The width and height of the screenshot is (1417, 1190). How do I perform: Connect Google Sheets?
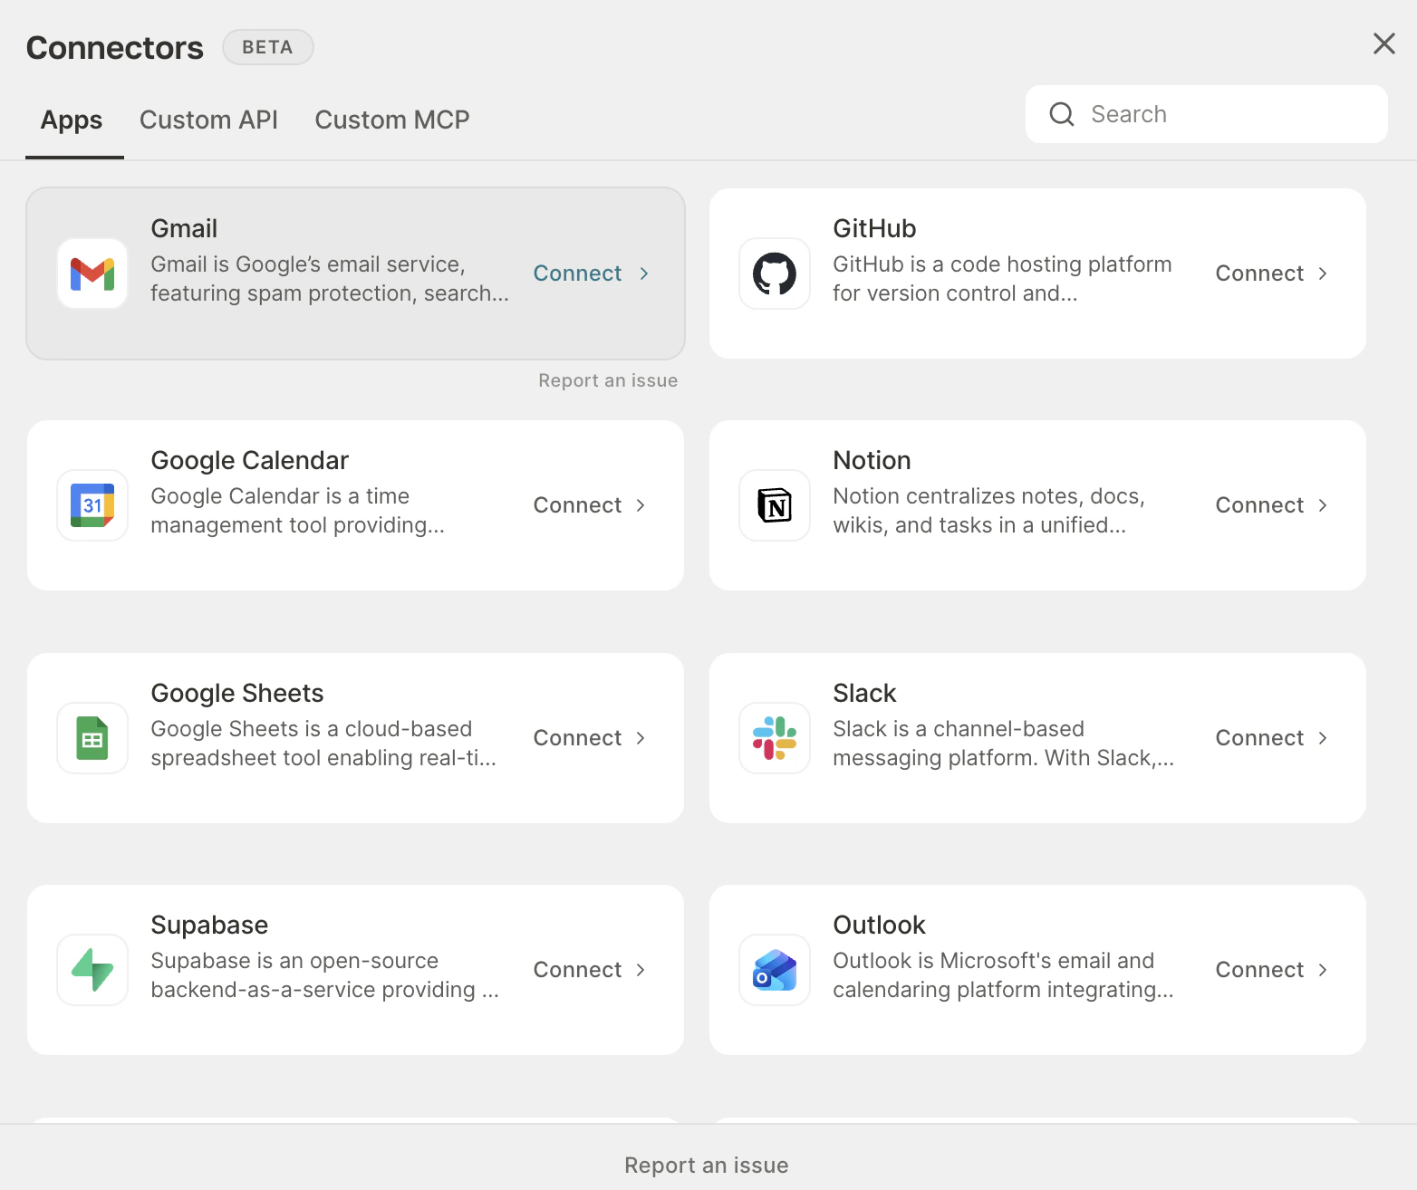591,738
